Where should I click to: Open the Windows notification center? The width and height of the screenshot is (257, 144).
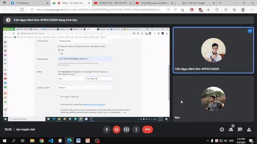pos(251,141)
